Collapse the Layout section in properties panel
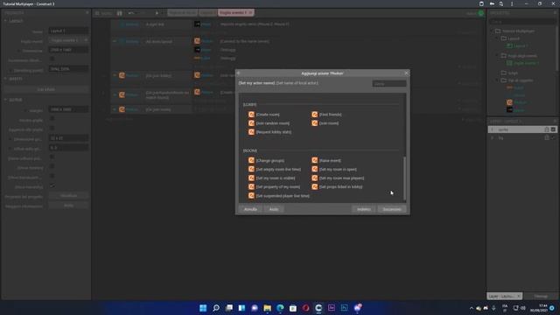560x315 pixels. pos(5,21)
